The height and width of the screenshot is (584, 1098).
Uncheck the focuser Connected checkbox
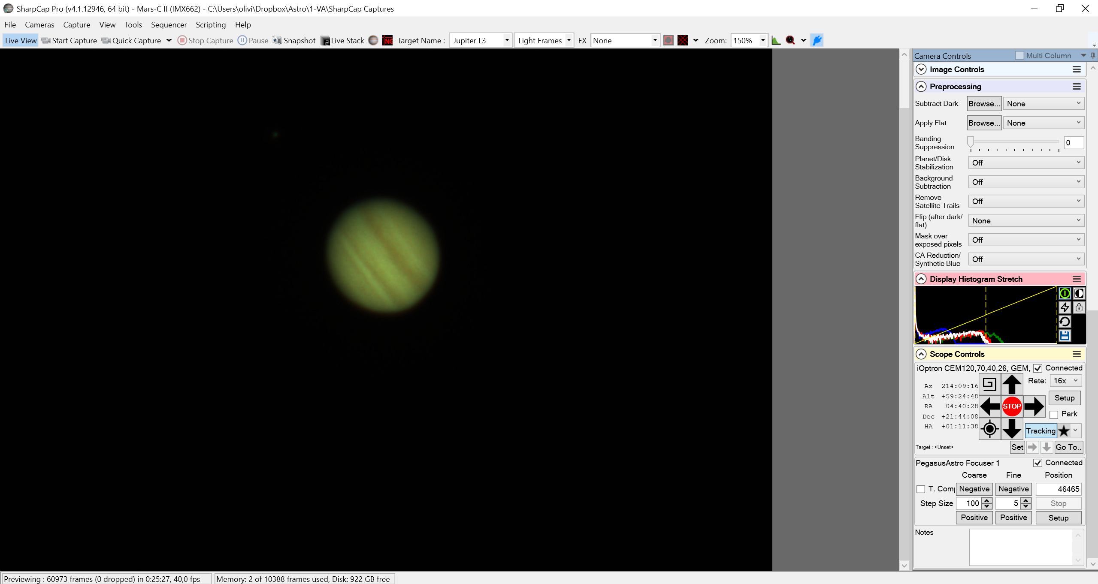(1037, 463)
